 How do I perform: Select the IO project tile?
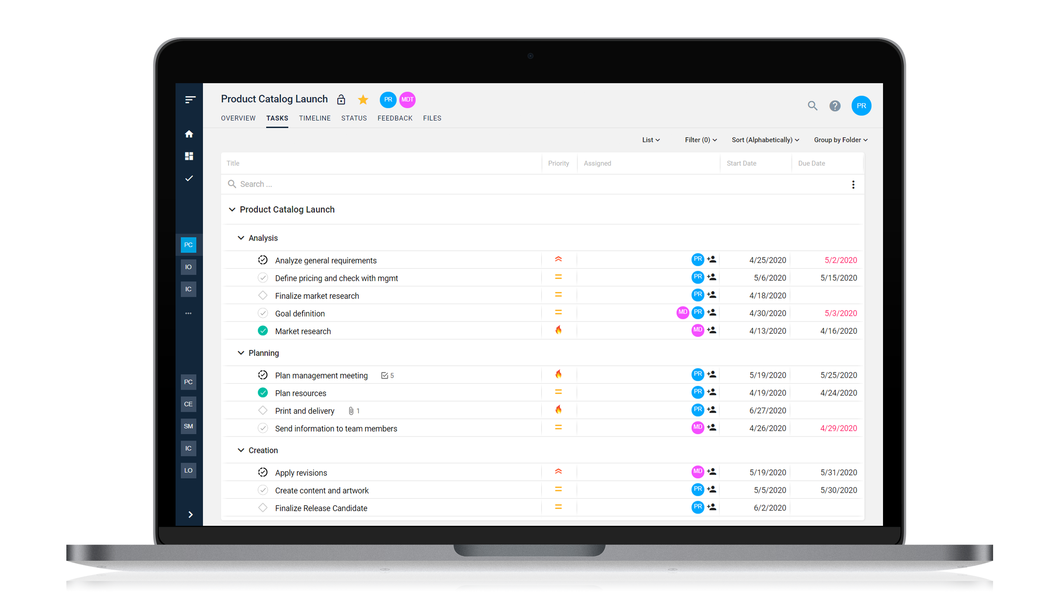[188, 267]
